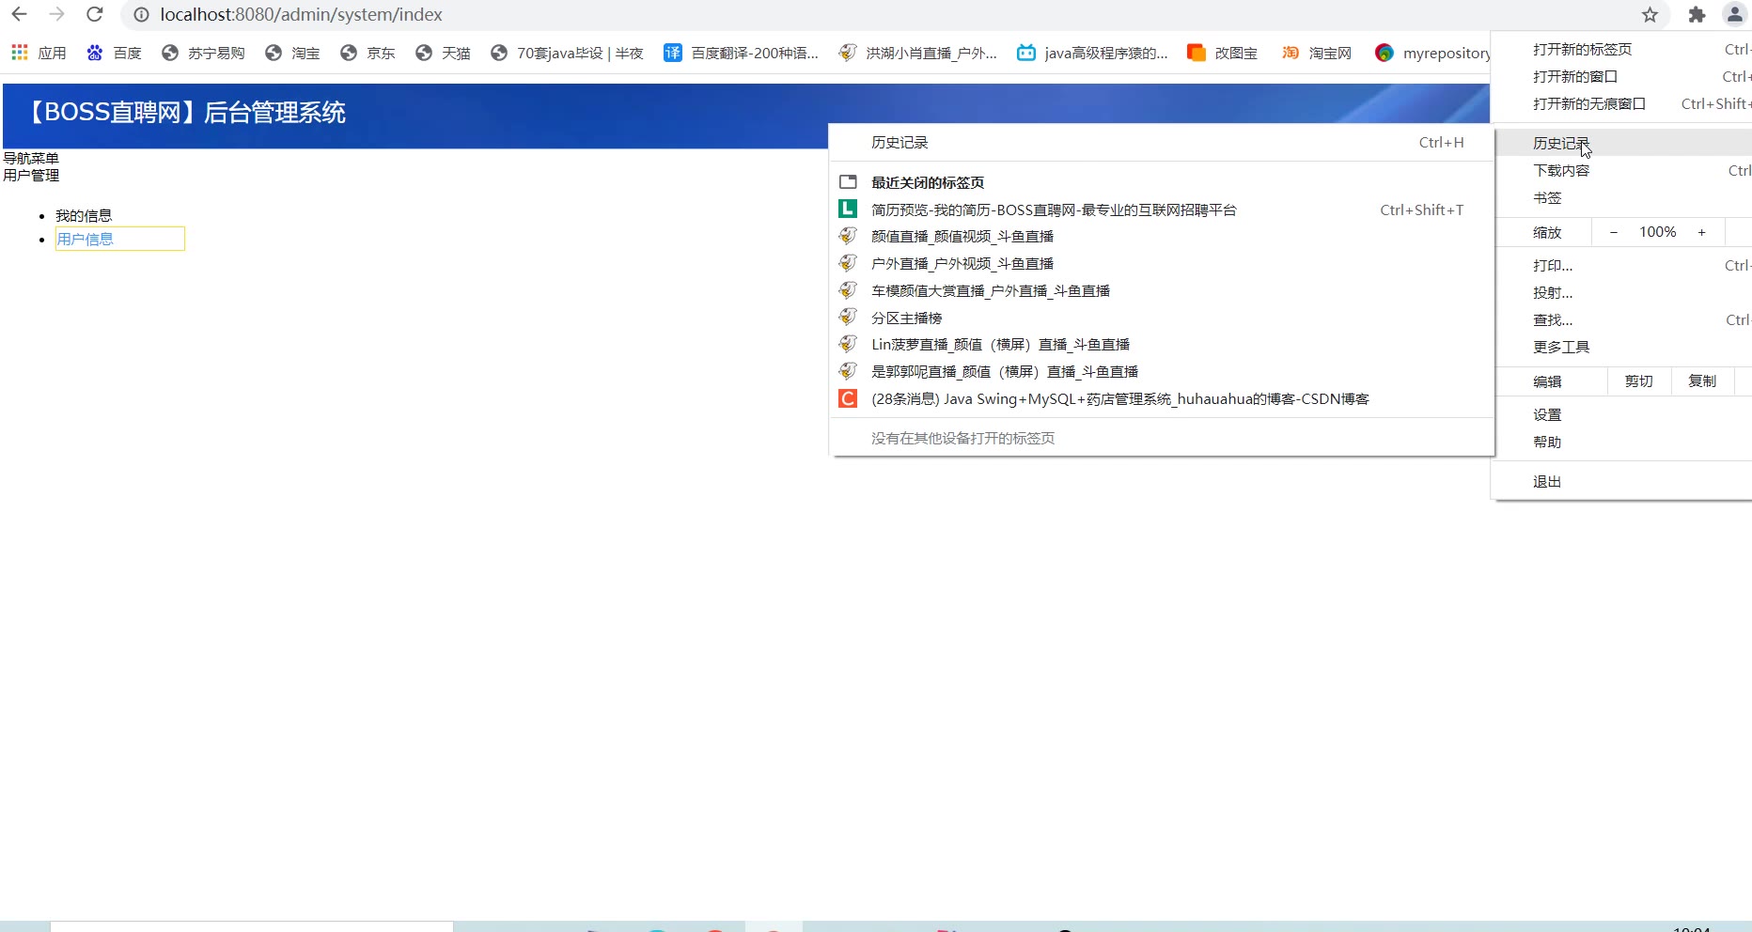Open the 京东 bookmark
This screenshot has width=1752, height=932.
(368, 53)
